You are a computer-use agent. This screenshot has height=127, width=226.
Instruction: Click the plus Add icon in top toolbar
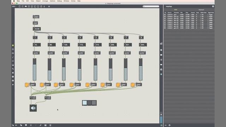pos(44,6)
